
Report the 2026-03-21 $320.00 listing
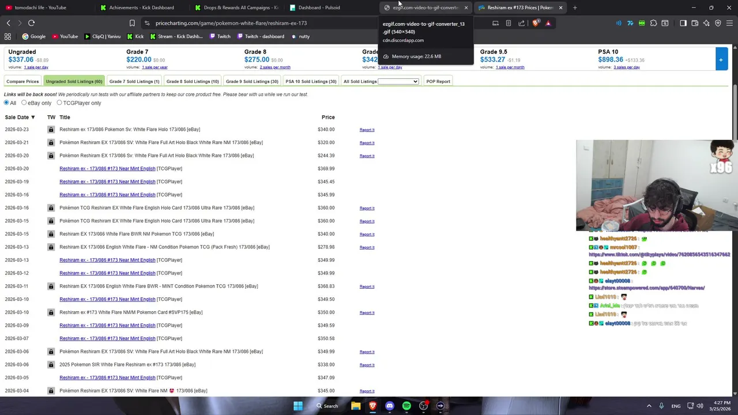pos(367,143)
